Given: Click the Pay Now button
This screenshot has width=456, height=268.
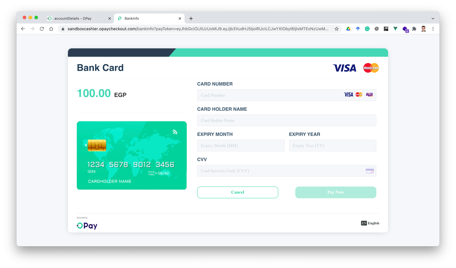Looking at the screenshot, I should coord(336,192).
